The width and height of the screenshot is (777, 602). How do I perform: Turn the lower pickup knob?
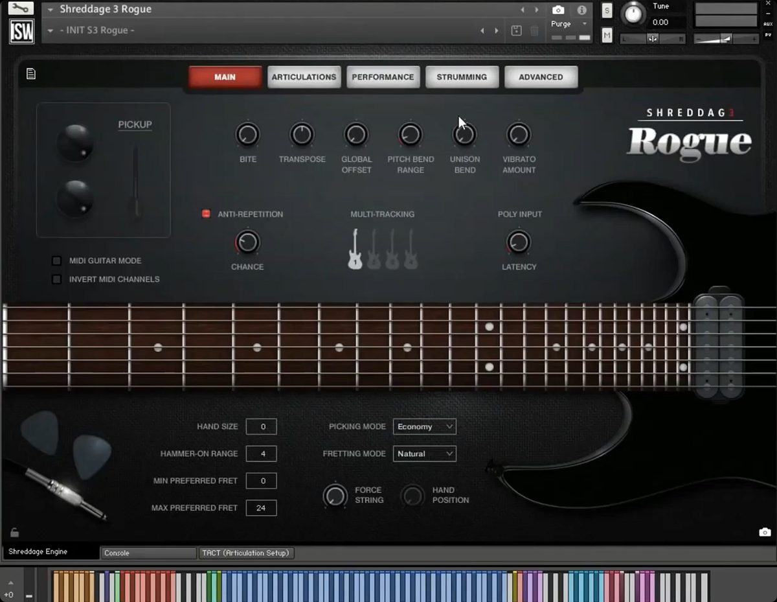tap(75, 198)
